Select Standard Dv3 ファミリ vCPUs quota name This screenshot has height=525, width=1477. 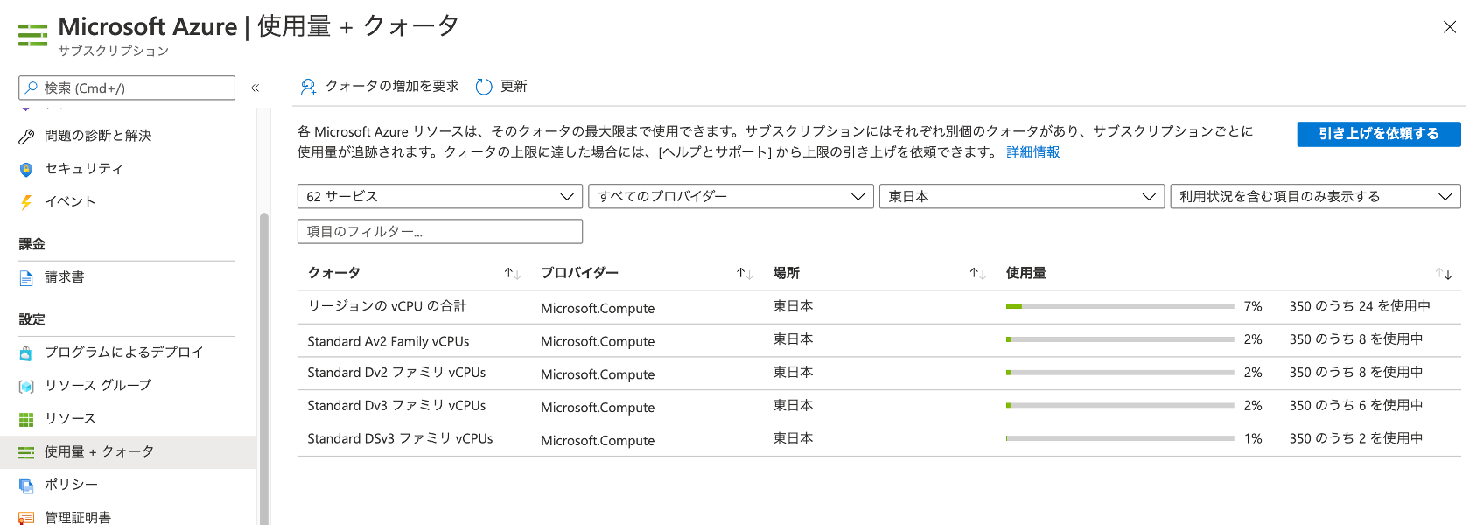point(396,406)
